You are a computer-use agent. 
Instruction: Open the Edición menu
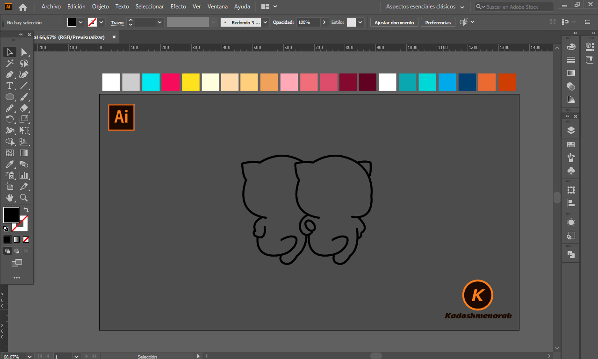[x=76, y=7]
